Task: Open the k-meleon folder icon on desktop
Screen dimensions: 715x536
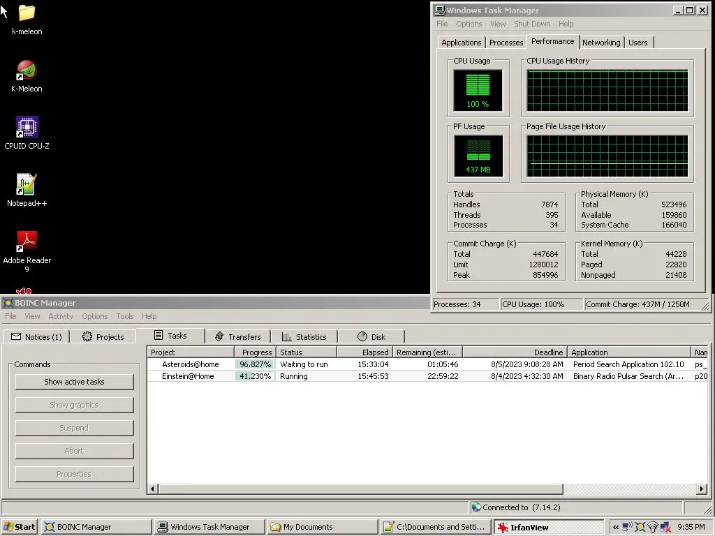Action: [27, 13]
